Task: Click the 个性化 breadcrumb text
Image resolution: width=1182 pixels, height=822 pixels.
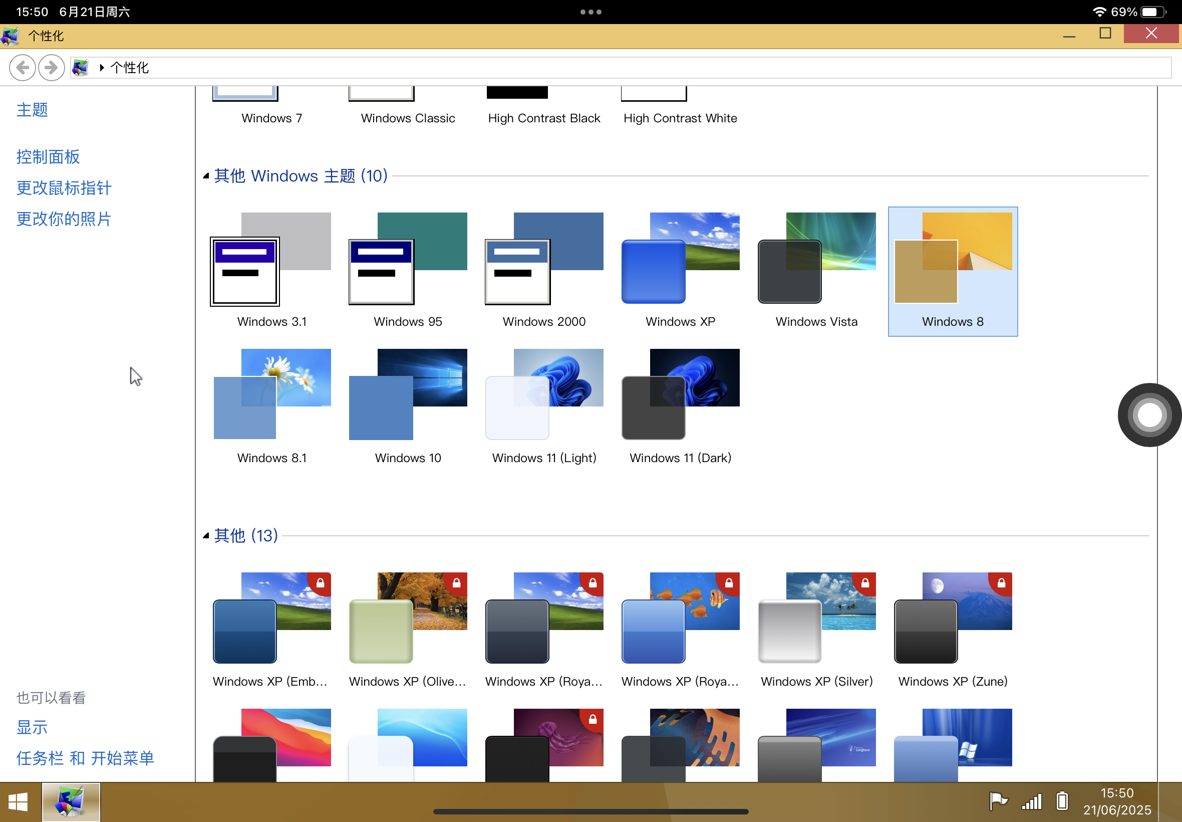Action: [130, 68]
